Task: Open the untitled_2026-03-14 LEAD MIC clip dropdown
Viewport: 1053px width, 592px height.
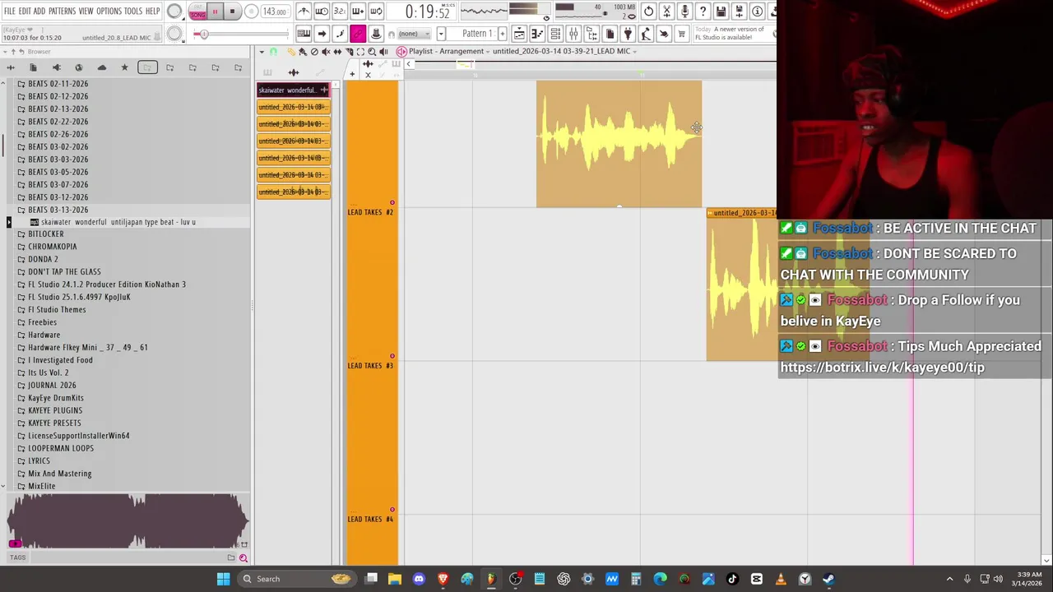Action: pyautogui.click(x=564, y=51)
